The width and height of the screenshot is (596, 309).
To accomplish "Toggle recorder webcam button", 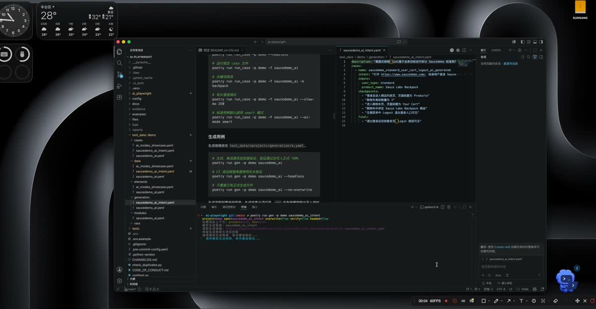I will coord(472,301).
